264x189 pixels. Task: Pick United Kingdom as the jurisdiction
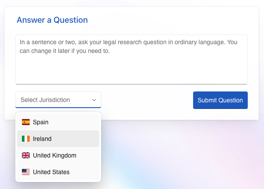click(x=58, y=155)
